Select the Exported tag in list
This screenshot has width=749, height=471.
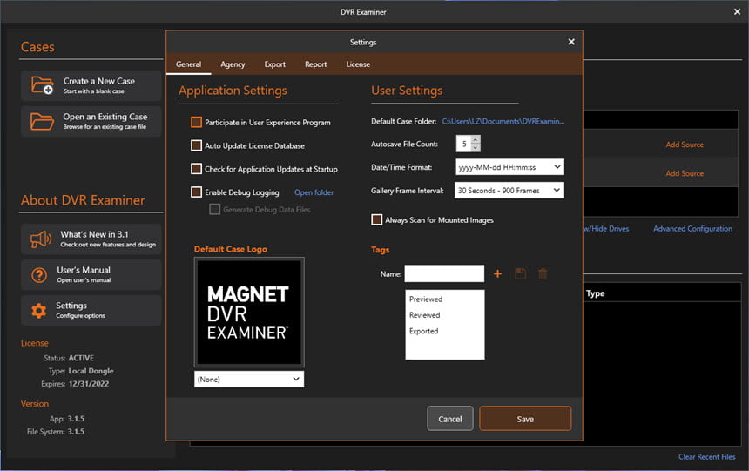(x=423, y=331)
